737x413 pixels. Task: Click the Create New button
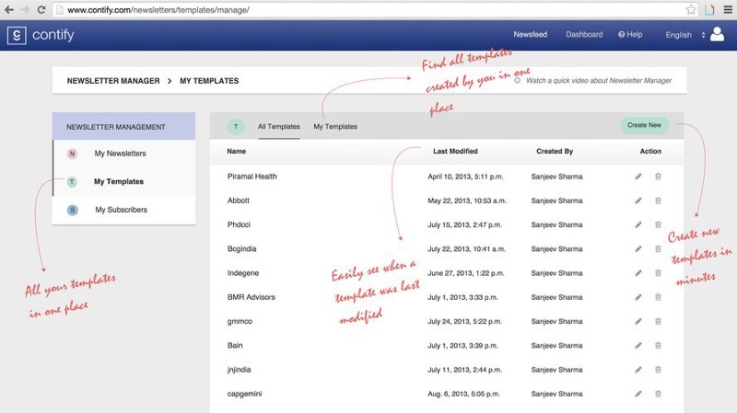tap(644, 125)
